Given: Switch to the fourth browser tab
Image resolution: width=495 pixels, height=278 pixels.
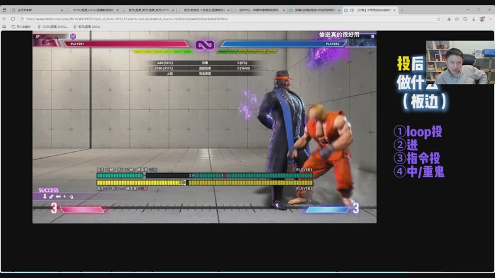Looking at the screenshot, I should pyautogui.click(x=204, y=10).
